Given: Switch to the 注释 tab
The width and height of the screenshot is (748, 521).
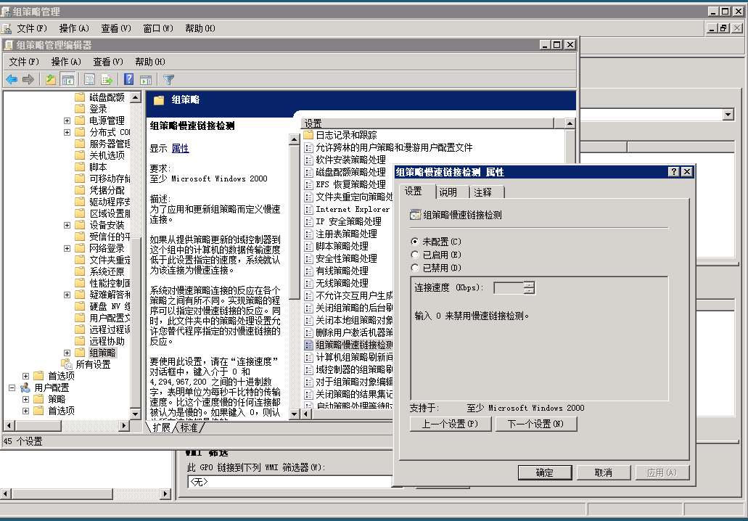Looking at the screenshot, I should pyautogui.click(x=482, y=192).
